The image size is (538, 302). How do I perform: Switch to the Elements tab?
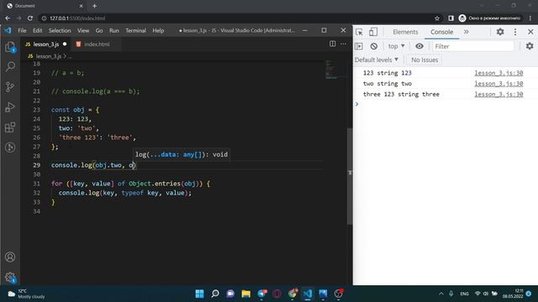(x=405, y=32)
